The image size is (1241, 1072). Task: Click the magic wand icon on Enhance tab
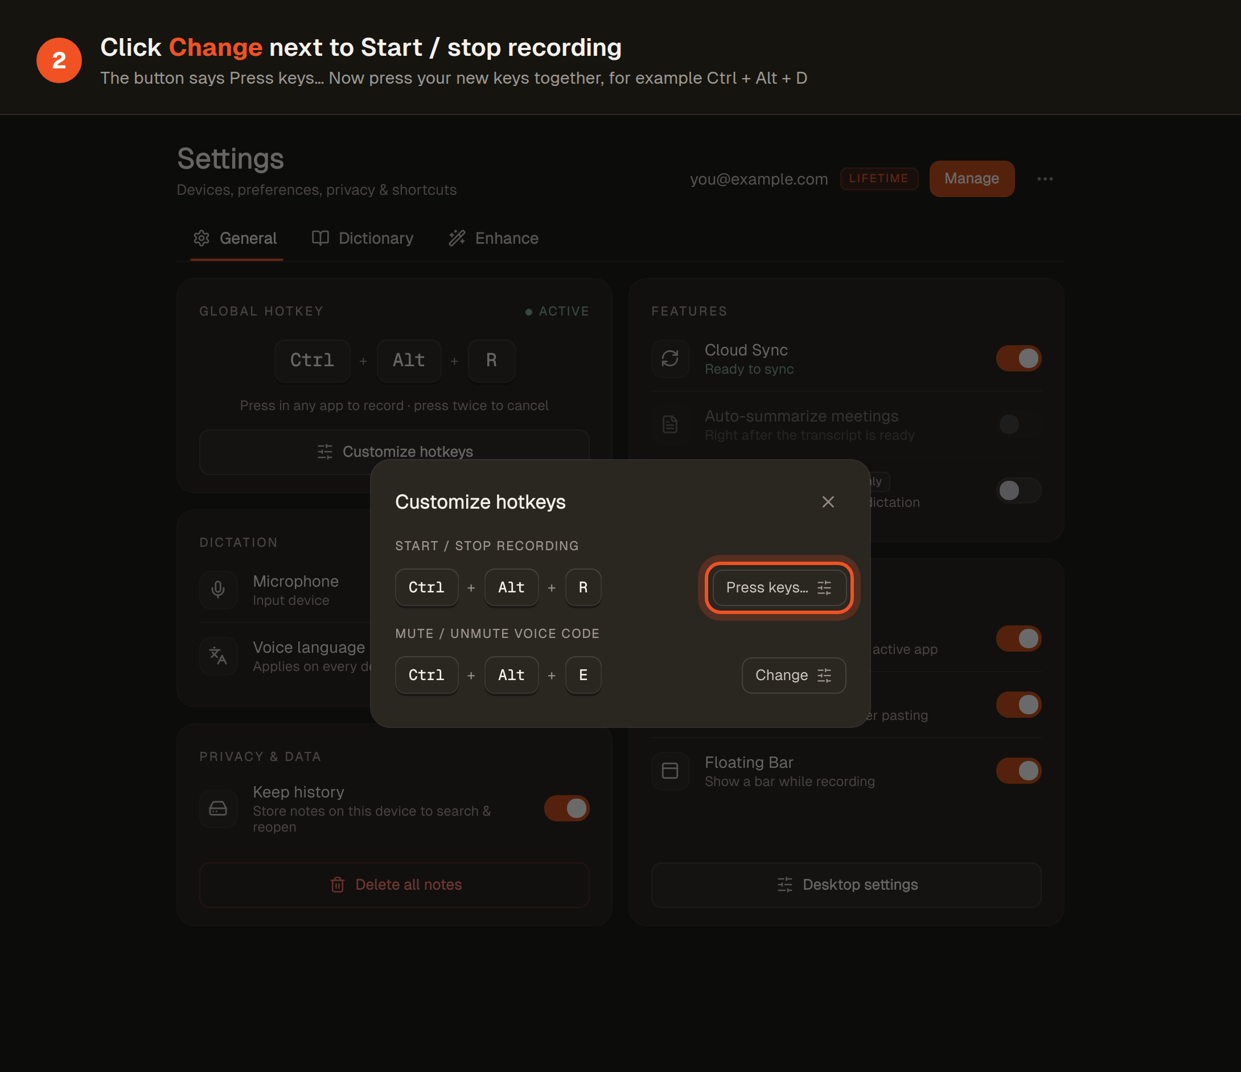(457, 238)
